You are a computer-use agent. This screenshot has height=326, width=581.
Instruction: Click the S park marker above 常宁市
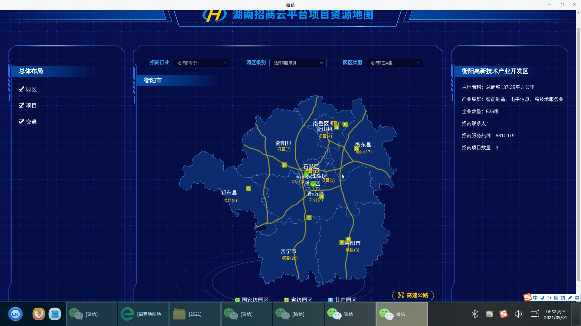309,218
